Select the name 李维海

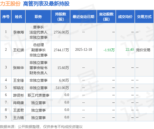pos(18,32)
